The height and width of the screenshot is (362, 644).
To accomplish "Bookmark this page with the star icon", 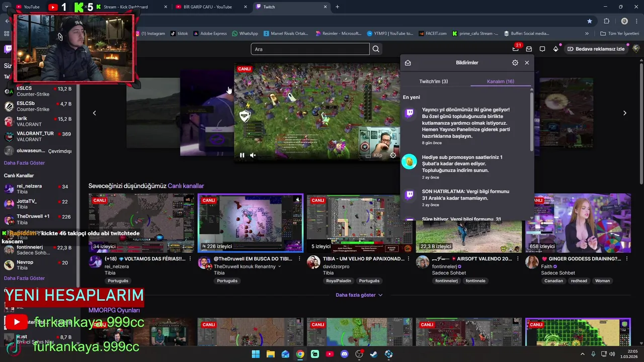I will coord(590,21).
